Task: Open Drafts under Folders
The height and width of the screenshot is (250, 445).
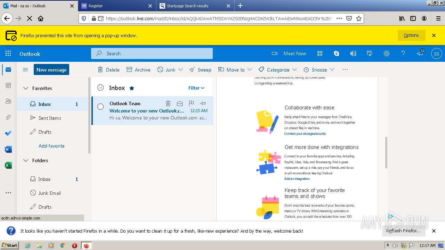Action: coord(53,207)
